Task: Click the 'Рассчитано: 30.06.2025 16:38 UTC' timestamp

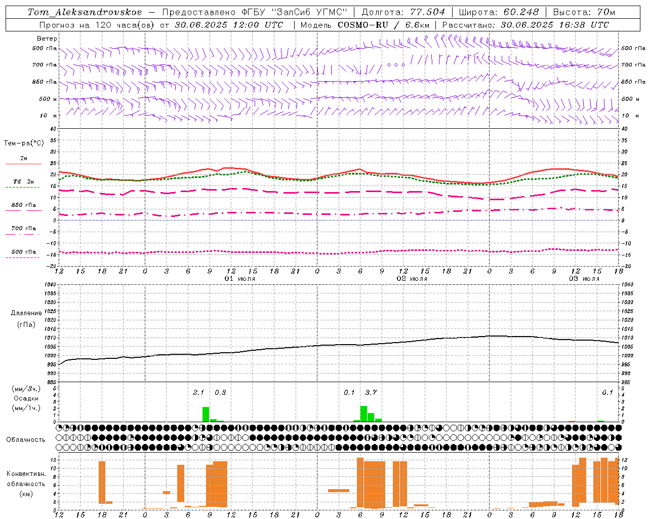Action: pos(525,25)
